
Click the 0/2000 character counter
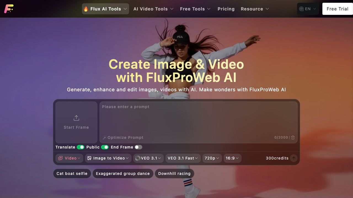[281, 137]
